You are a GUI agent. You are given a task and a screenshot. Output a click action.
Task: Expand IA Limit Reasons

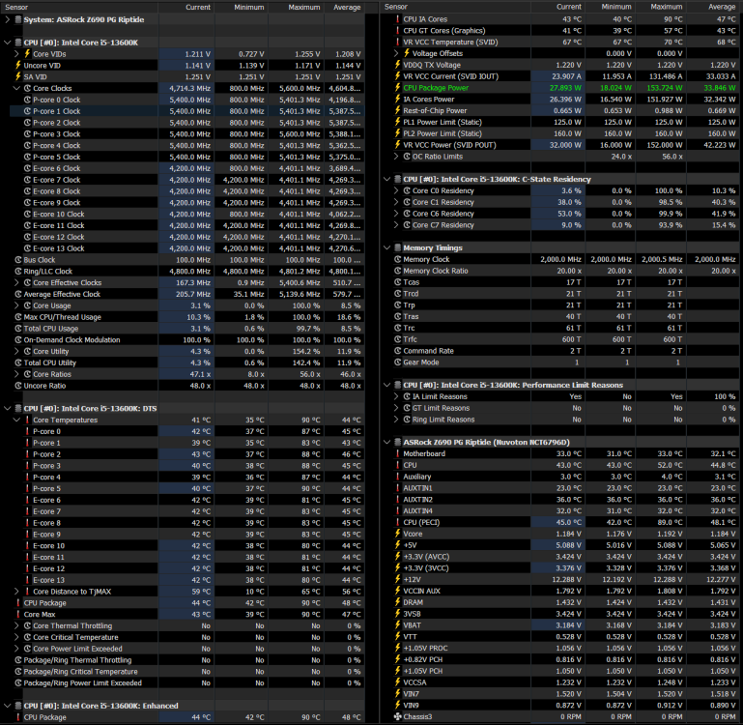[x=396, y=396]
